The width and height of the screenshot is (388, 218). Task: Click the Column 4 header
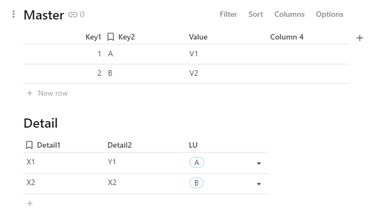click(287, 37)
